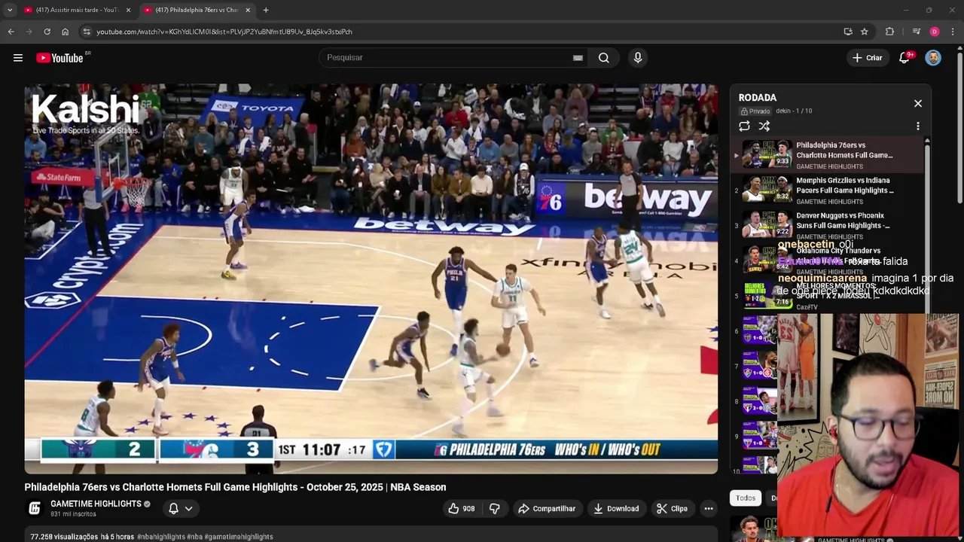Go to the YouTube home logo

(59, 58)
